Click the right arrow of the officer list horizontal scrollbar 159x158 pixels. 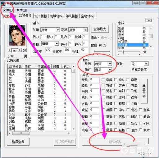(69, 133)
